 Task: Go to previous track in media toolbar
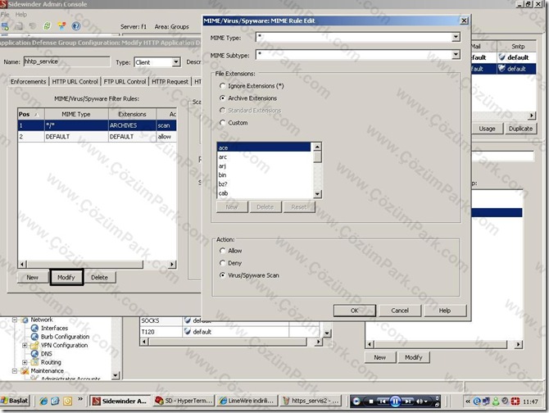point(383,402)
